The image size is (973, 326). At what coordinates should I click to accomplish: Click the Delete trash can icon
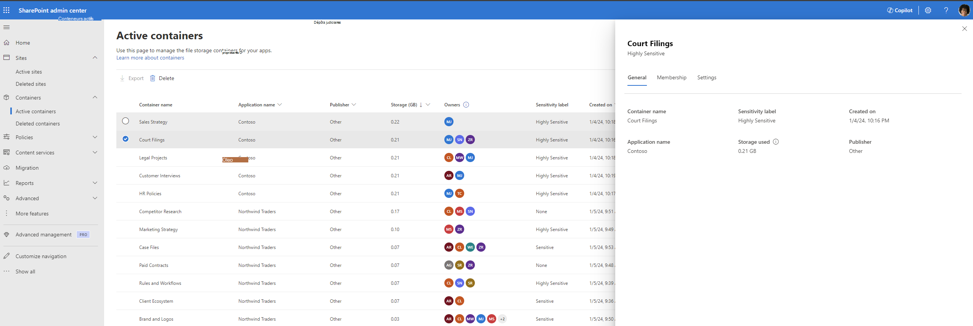(x=153, y=78)
